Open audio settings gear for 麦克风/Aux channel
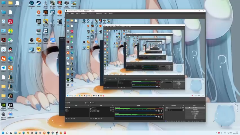240x135 pixels. [x=162, y=111]
